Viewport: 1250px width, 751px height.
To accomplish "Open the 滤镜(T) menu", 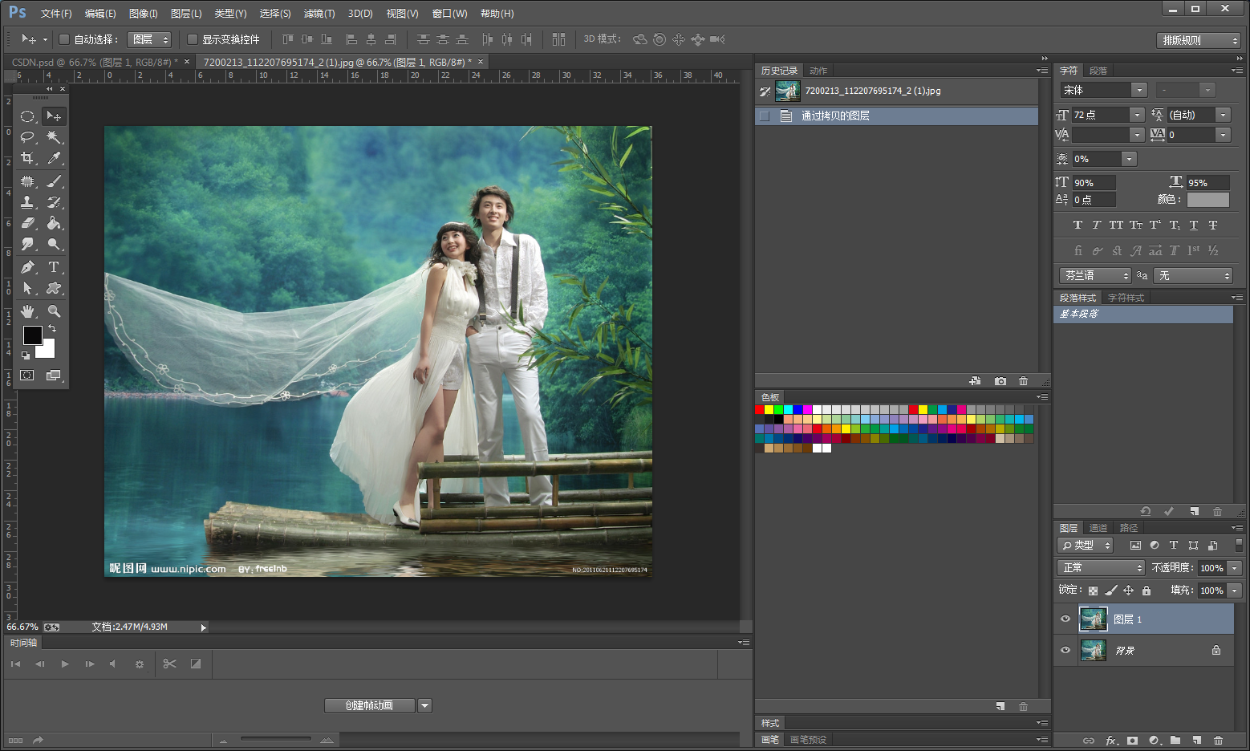I will coord(319,14).
